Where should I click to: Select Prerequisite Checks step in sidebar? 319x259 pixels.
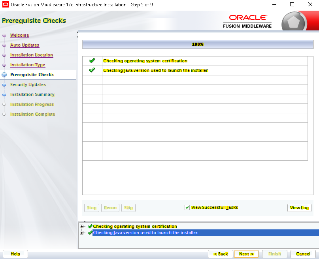click(32, 75)
